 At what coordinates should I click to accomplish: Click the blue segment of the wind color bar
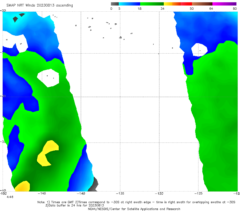(x=129, y=4)
